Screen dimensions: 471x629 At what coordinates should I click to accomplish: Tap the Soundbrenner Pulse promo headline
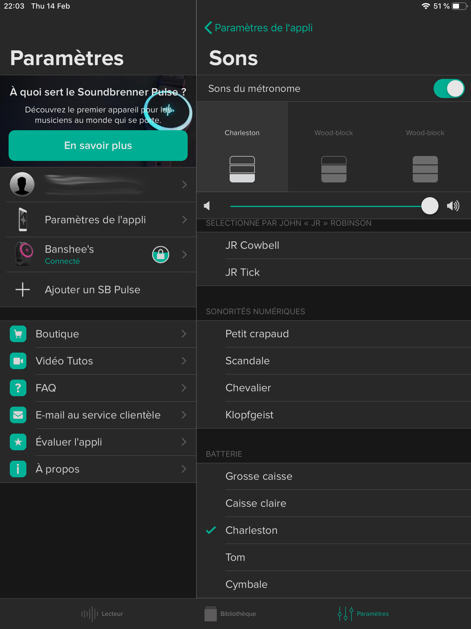point(98,92)
